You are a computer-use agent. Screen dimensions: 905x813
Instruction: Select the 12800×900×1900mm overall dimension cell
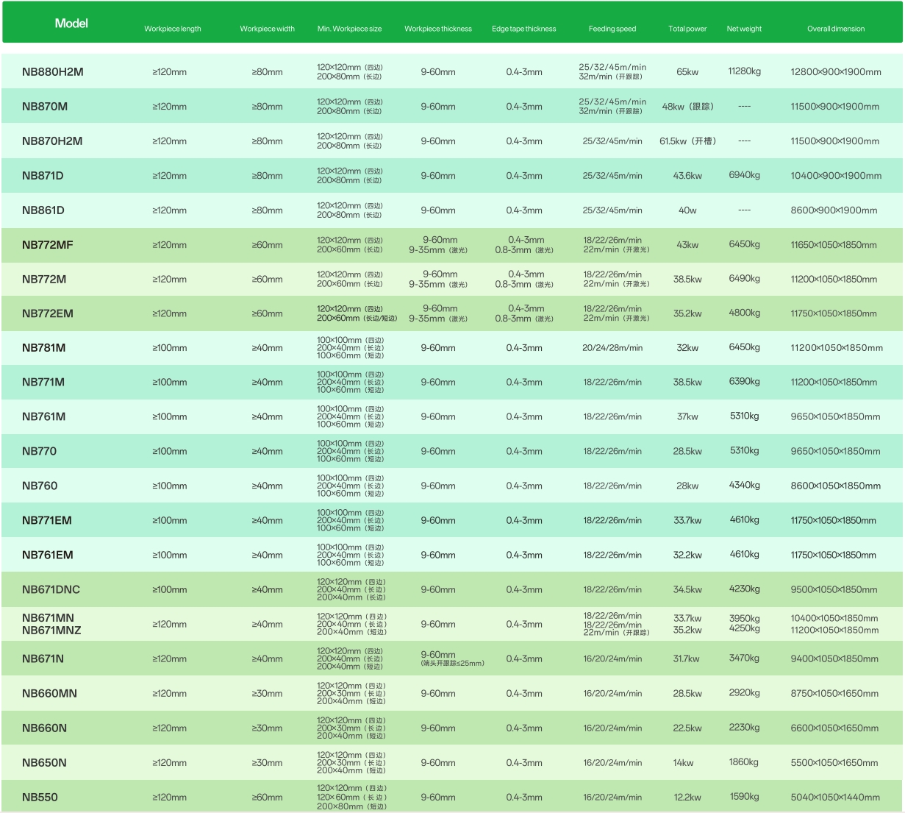pyautogui.click(x=835, y=72)
